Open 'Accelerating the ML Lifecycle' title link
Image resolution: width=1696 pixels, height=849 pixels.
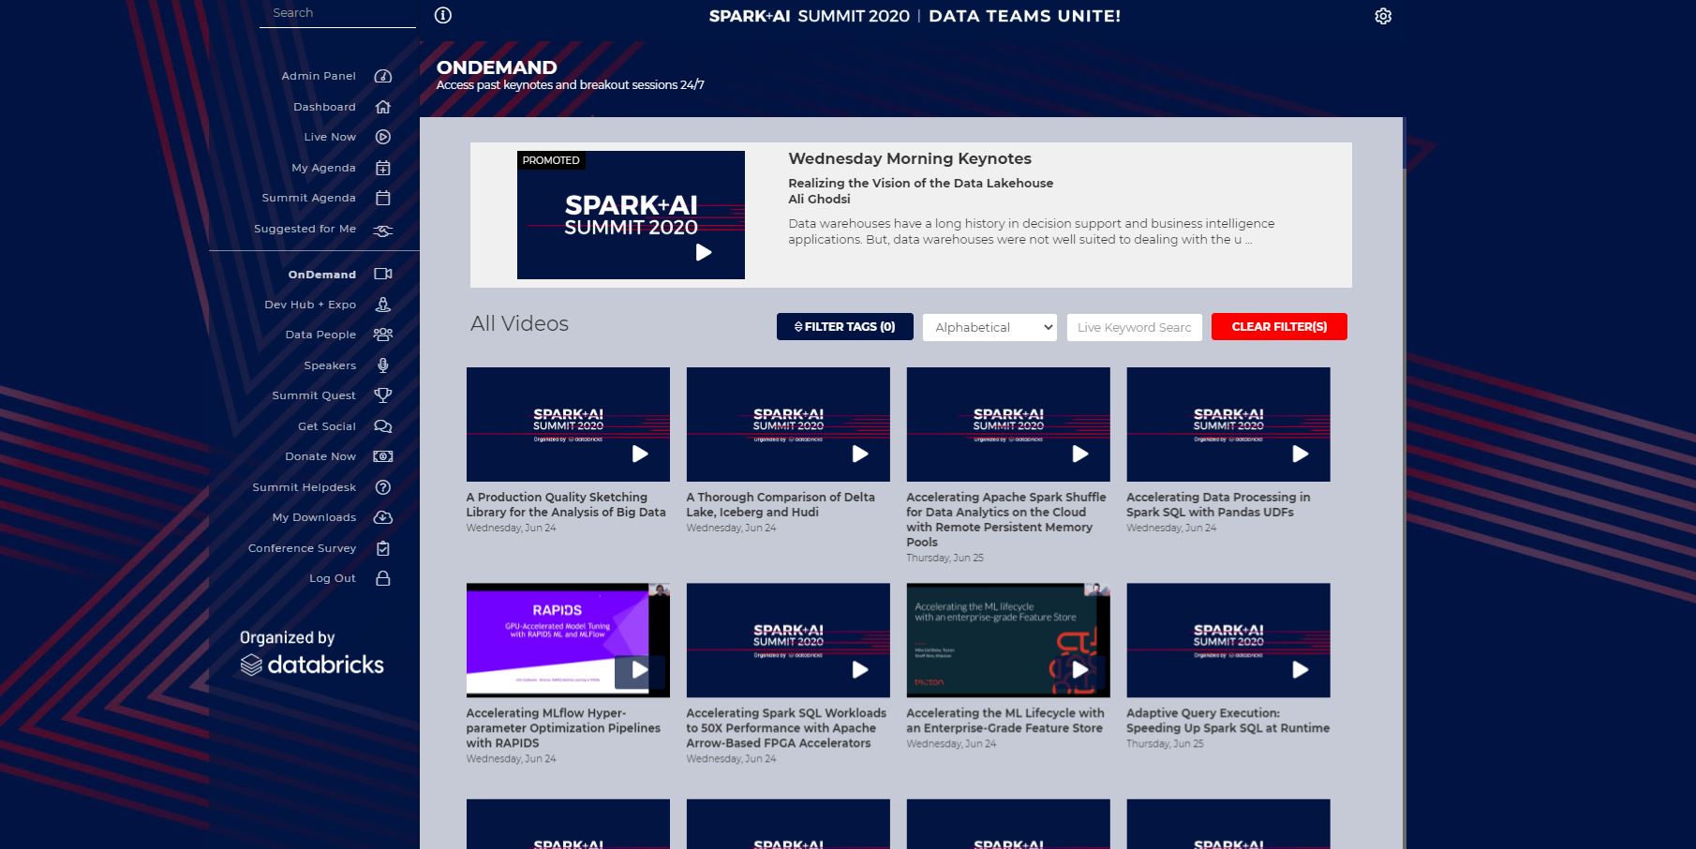[x=1005, y=721]
